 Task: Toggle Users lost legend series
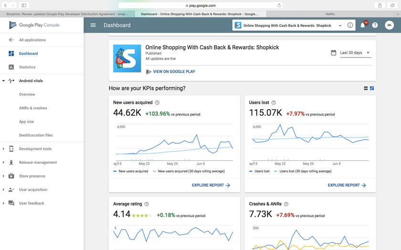tap(259, 171)
